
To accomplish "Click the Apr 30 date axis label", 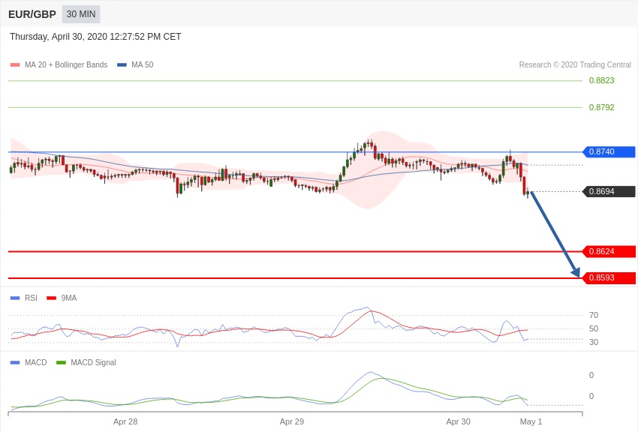I will (x=458, y=421).
